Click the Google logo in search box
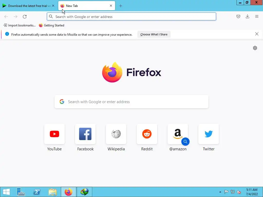The height and width of the screenshot is (197, 263). [62, 102]
